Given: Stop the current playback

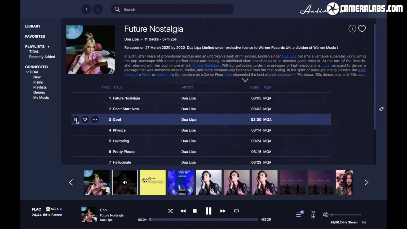Looking at the screenshot, I should 195,211.
